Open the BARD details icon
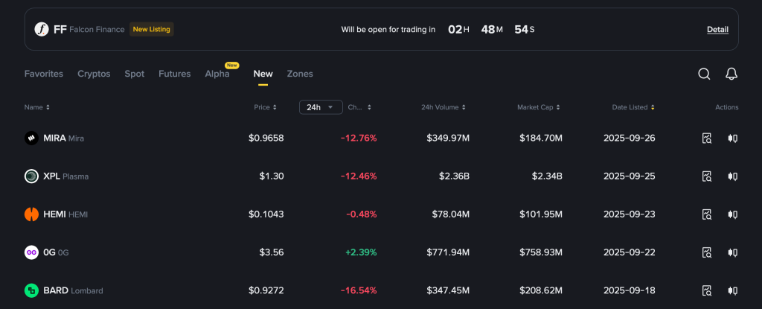Screen dimensions: 762x309 [707, 290]
